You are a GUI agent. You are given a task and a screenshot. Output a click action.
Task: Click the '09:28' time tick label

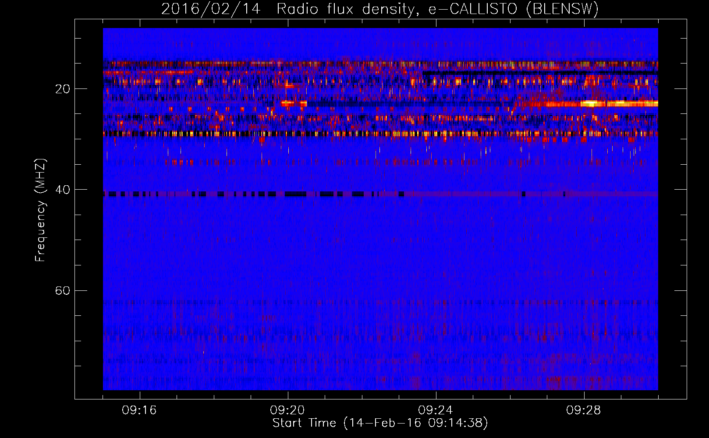(x=584, y=410)
